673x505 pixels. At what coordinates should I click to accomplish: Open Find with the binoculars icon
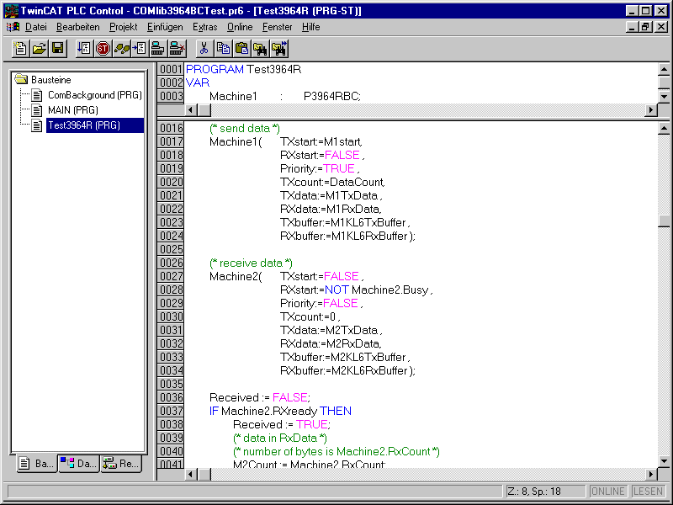(260, 49)
